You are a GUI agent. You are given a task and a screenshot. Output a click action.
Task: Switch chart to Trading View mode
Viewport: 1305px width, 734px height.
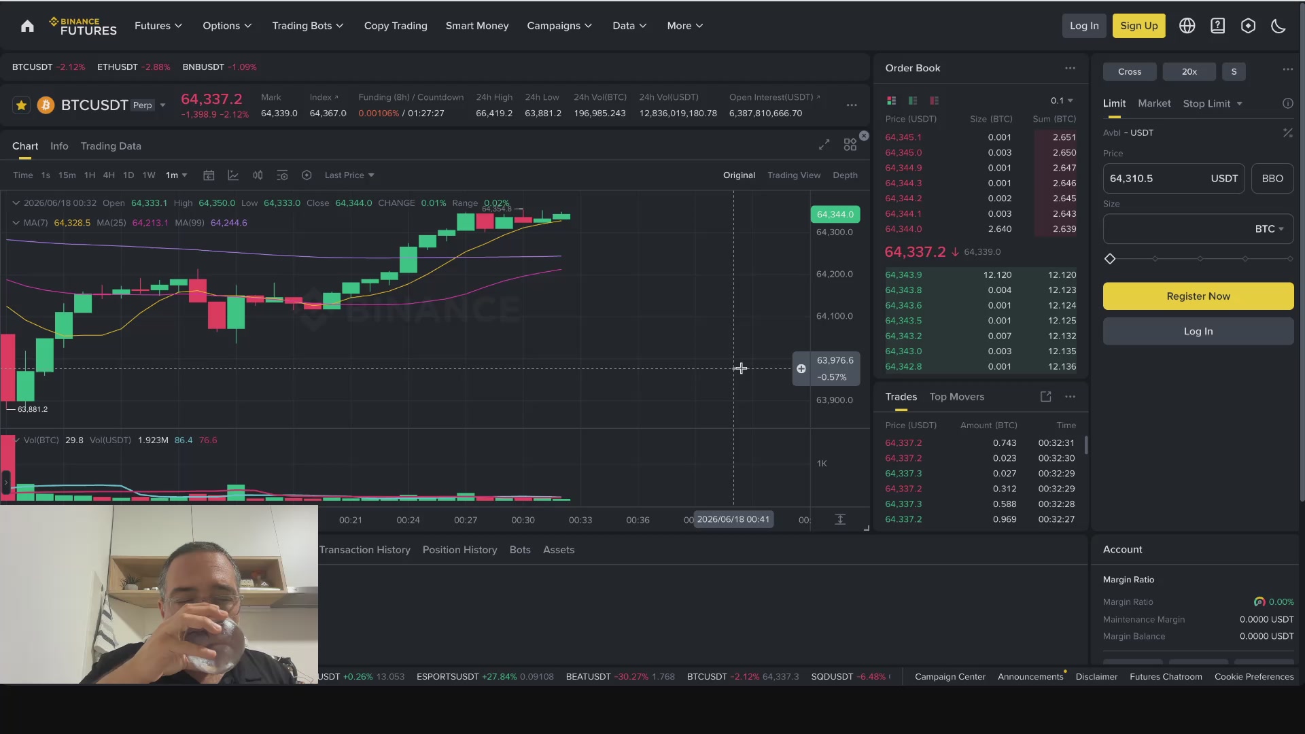(x=794, y=175)
